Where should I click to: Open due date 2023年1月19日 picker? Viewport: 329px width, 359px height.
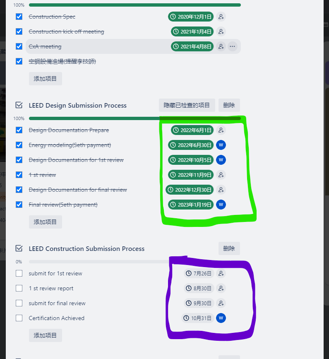(x=191, y=205)
